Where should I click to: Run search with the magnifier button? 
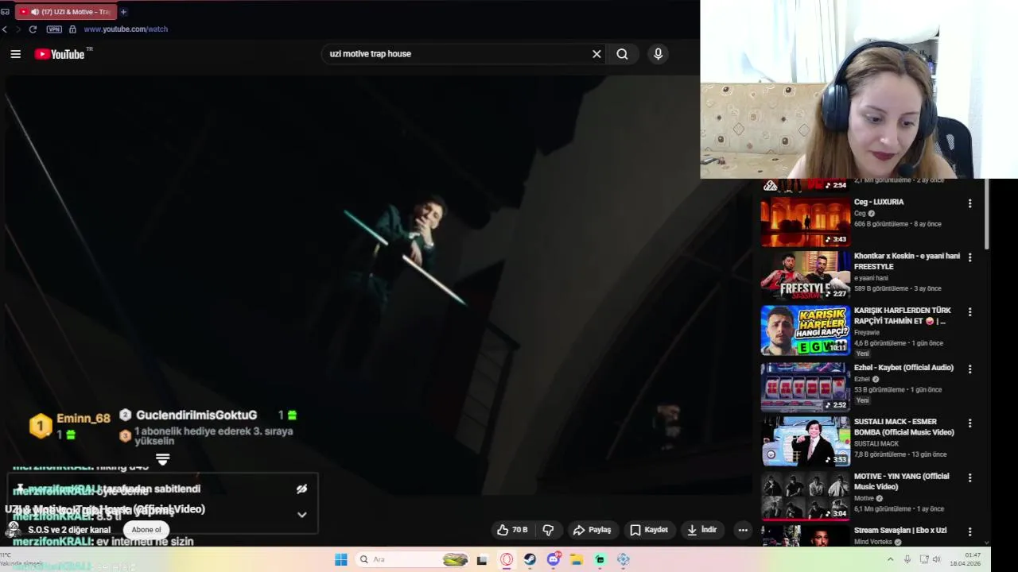pyautogui.click(x=622, y=54)
